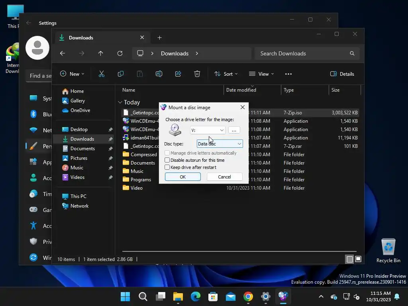Screen dimensions: 408x306
Task: Click OK in Mount a disc image dialog
Action: point(182,177)
